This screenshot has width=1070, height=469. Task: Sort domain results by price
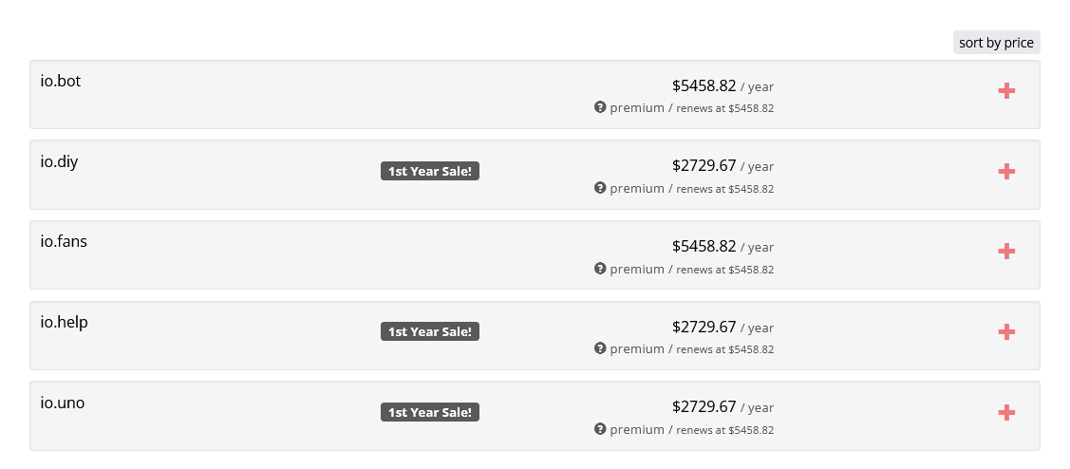click(996, 43)
